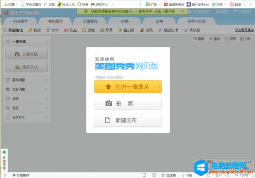Open dropdown arrow beside 打开一张图片

tap(159, 87)
